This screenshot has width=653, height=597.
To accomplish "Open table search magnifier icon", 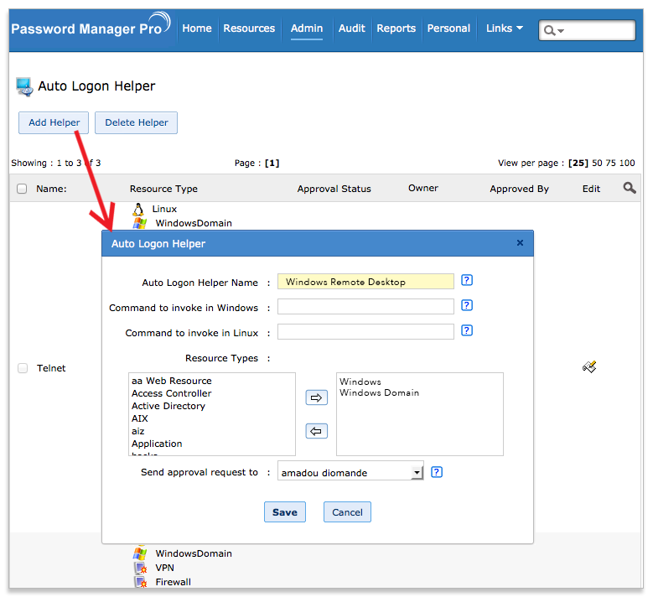I will 630,188.
